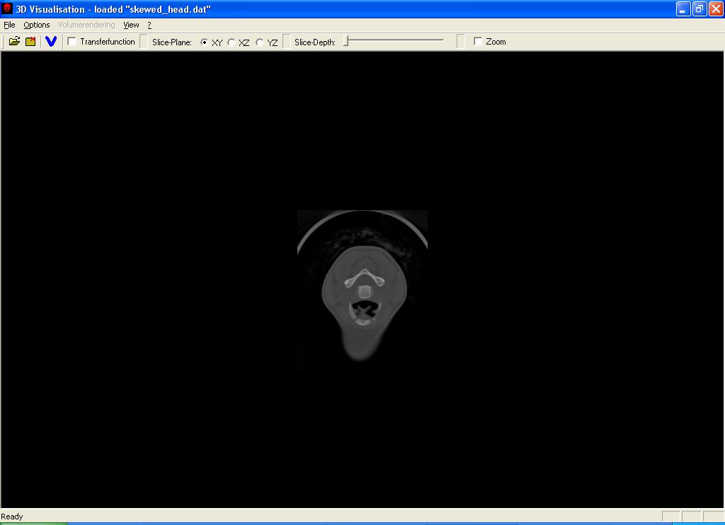Viewport: 725px width, 525px height.
Task: Choose the YZ slice-plane radio button
Action: pyautogui.click(x=260, y=42)
